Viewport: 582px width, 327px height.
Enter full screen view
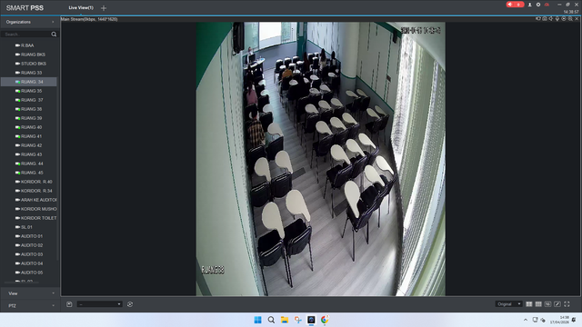tap(567, 304)
